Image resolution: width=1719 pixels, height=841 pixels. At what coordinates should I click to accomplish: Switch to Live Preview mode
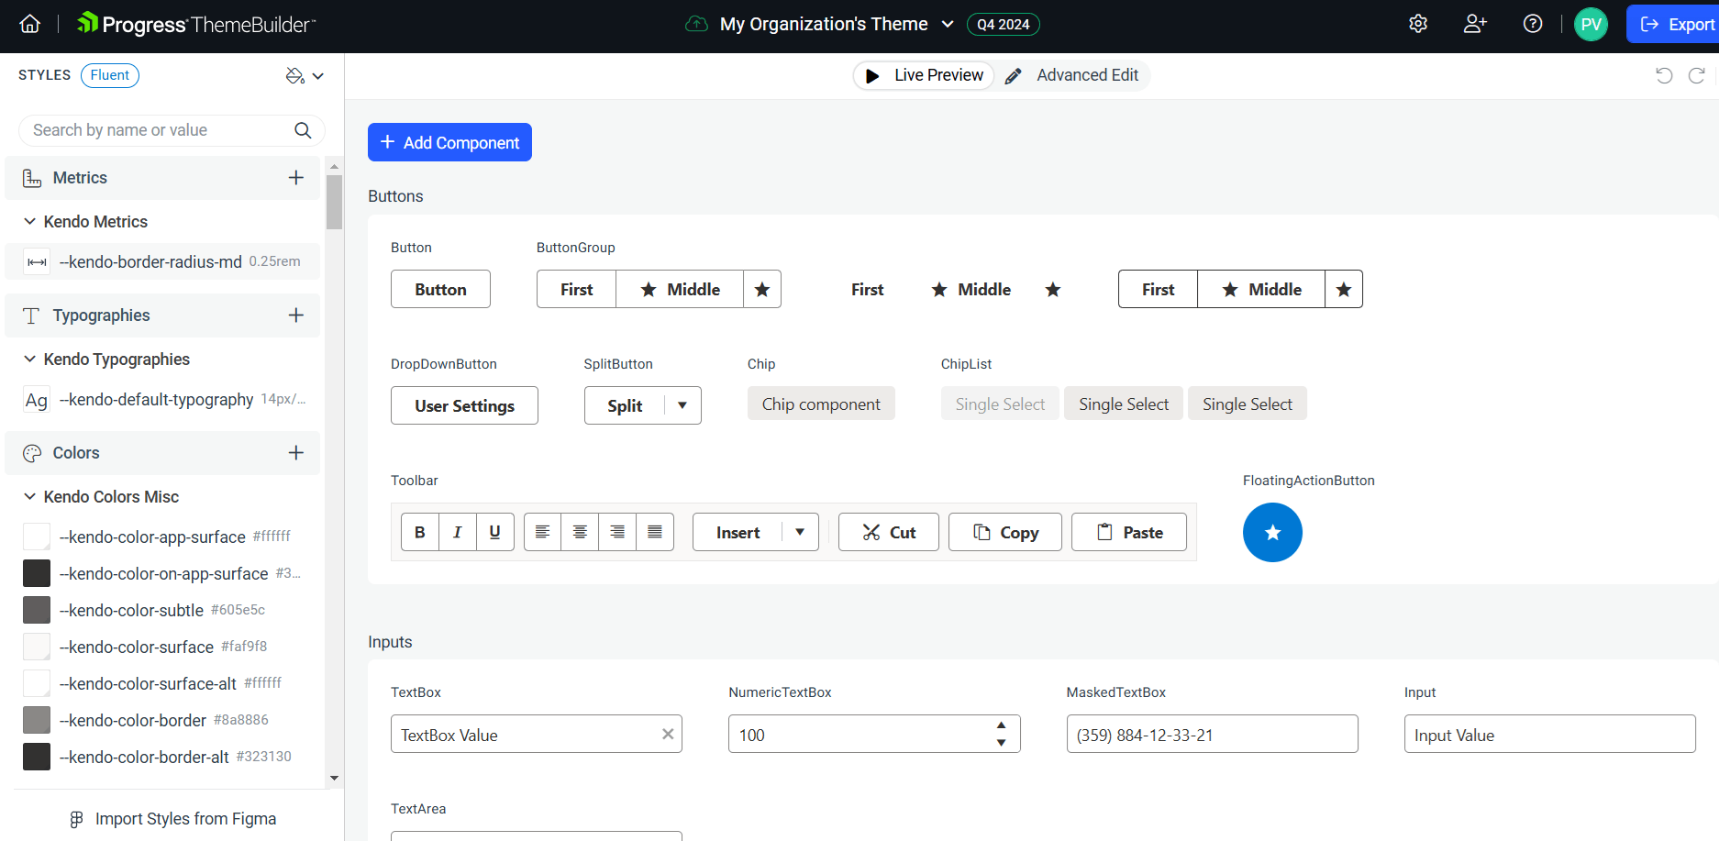(x=925, y=75)
